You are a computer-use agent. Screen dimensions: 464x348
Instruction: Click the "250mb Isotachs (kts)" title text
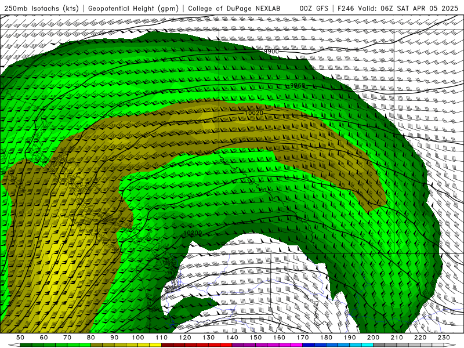point(42,9)
